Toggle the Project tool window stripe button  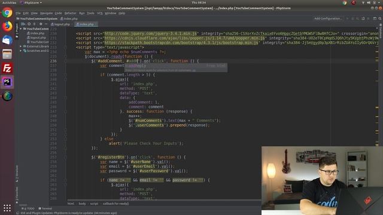(x=17, y=30)
